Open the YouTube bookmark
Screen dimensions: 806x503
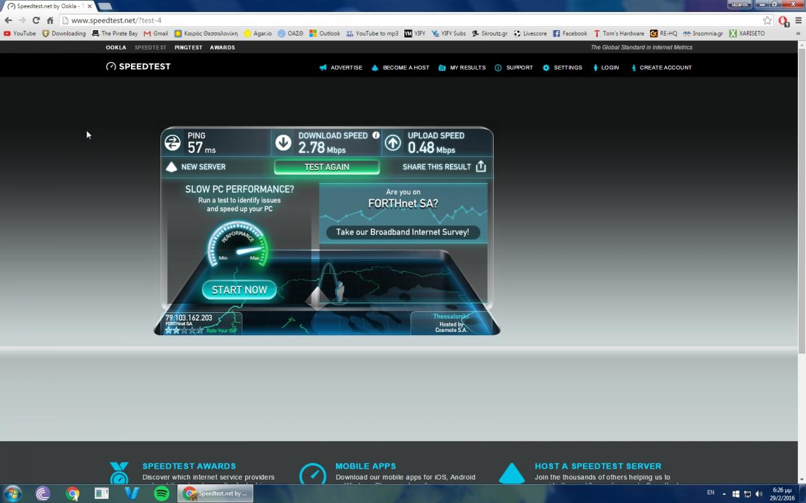point(19,34)
